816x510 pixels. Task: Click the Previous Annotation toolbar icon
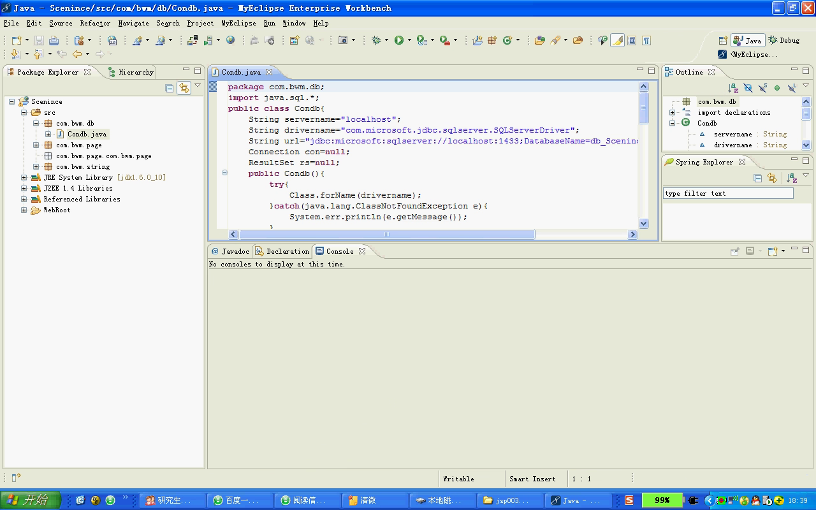[38, 54]
